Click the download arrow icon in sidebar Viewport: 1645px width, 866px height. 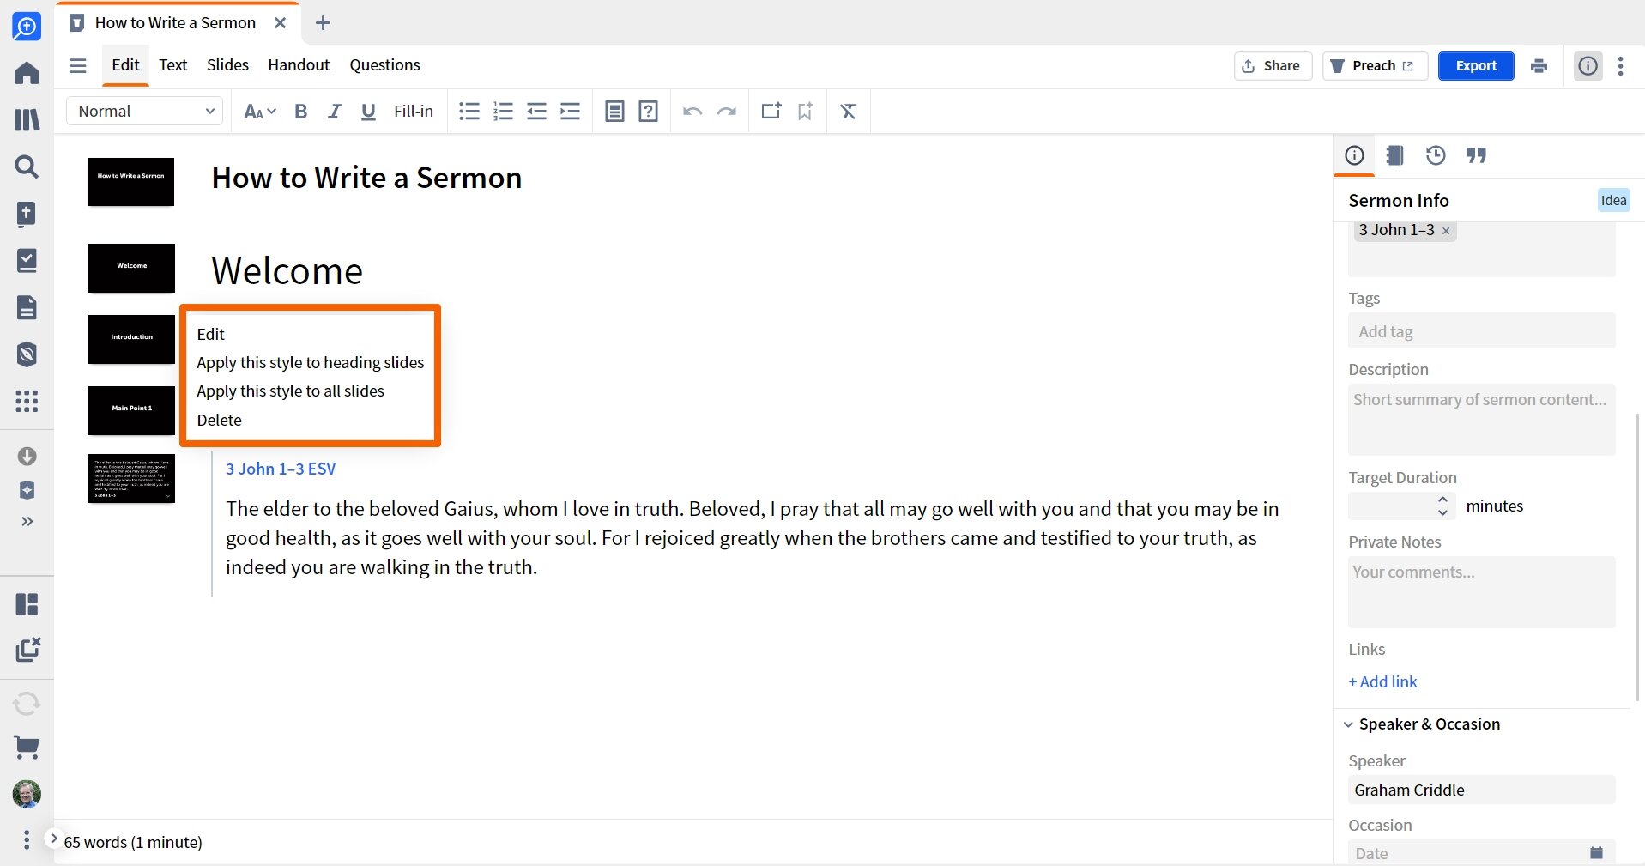[x=27, y=456]
